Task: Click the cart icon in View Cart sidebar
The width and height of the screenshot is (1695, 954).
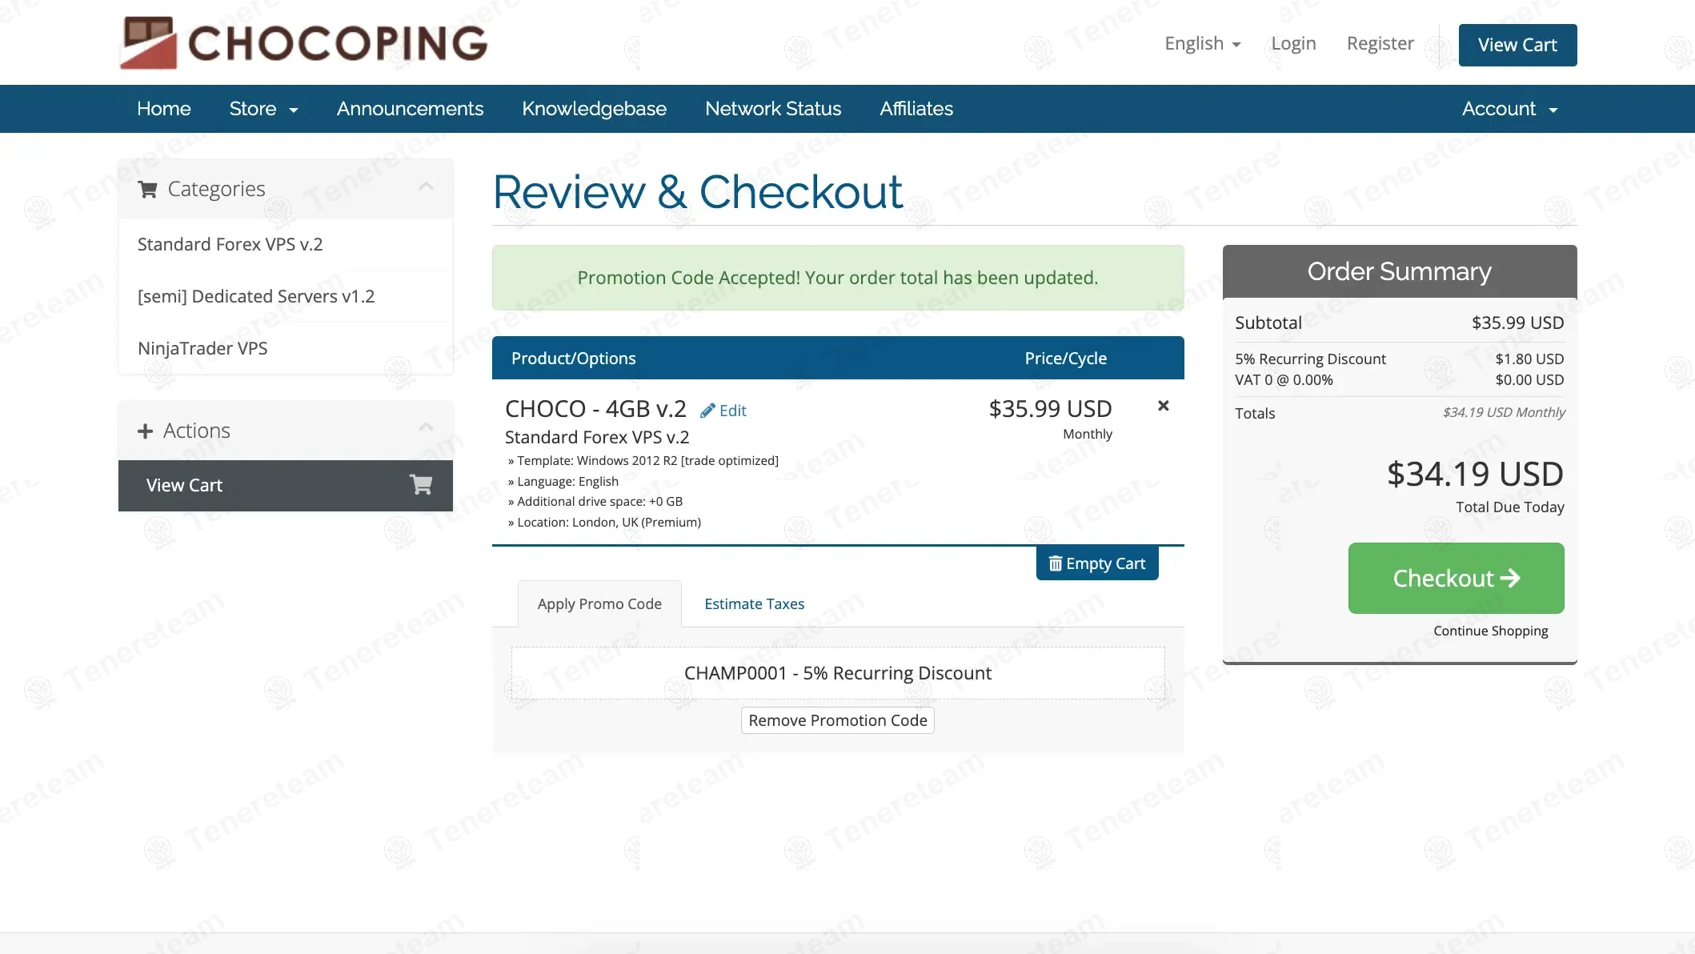Action: point(421,484)
